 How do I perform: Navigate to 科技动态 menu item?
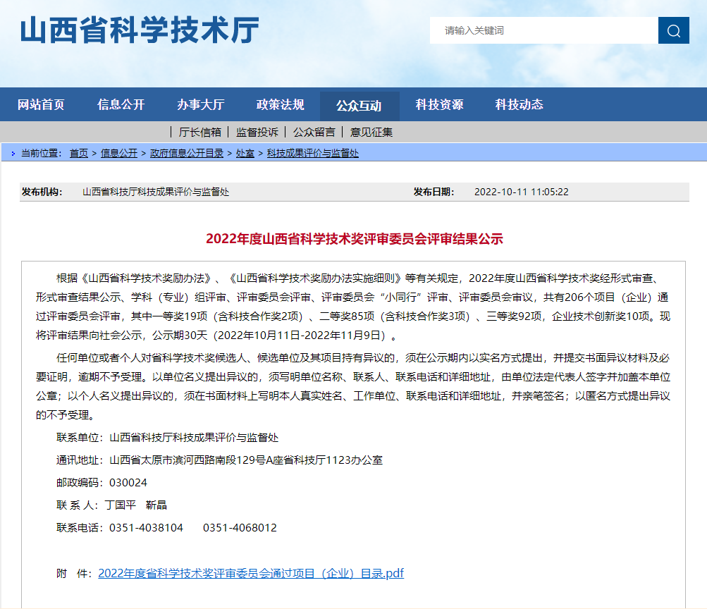click(x=519, y=105)
